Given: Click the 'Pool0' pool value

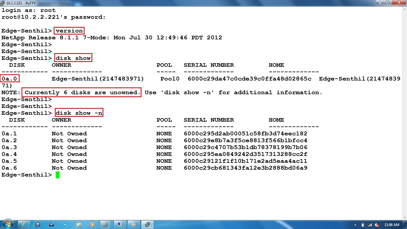Looking at the screenshot, I should [170, 79].
